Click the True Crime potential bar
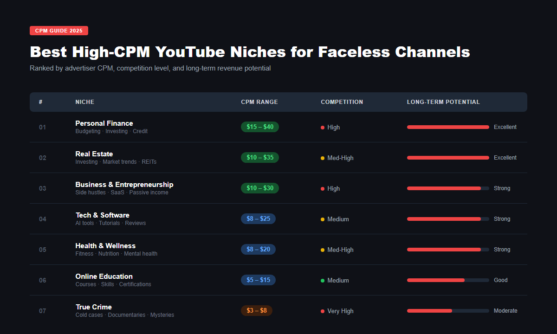 448,311
